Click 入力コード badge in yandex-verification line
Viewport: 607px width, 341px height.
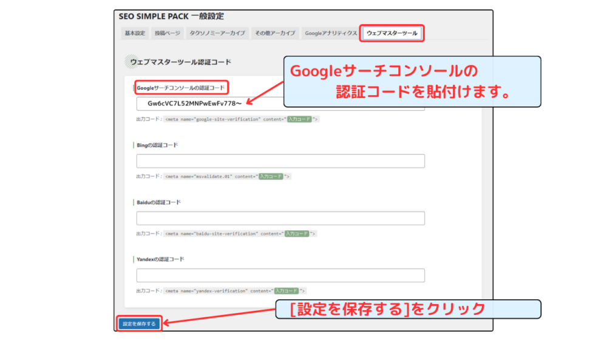click(x=286, y=291)
